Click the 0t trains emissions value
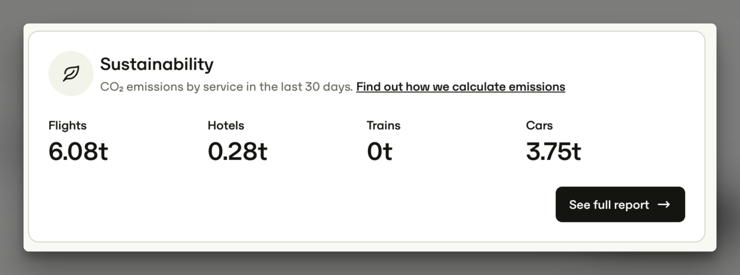This screenshot has width=740, height=275. click(379, 151)
